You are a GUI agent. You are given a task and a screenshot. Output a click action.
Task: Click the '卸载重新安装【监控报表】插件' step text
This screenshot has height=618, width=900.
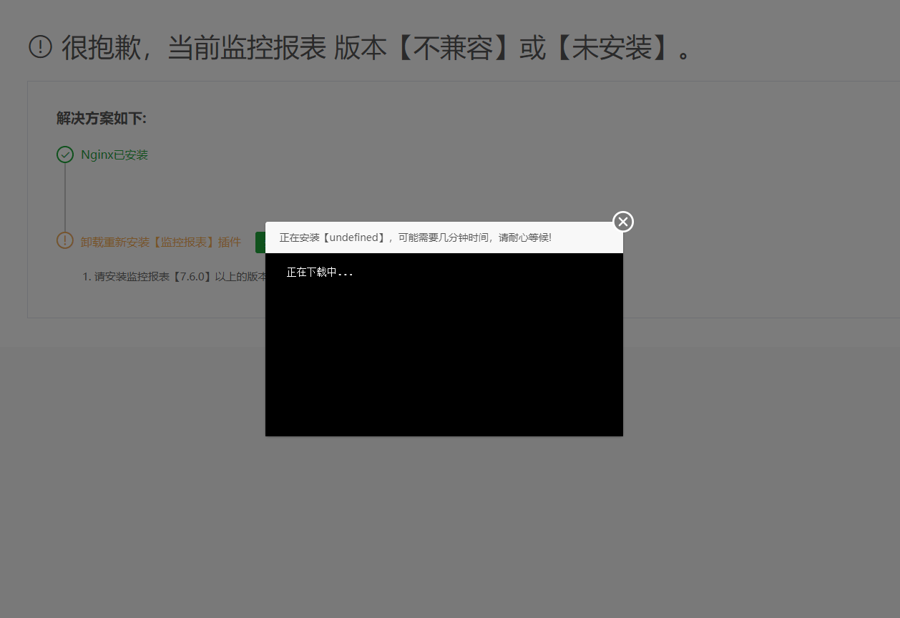[x=161, y=242]
